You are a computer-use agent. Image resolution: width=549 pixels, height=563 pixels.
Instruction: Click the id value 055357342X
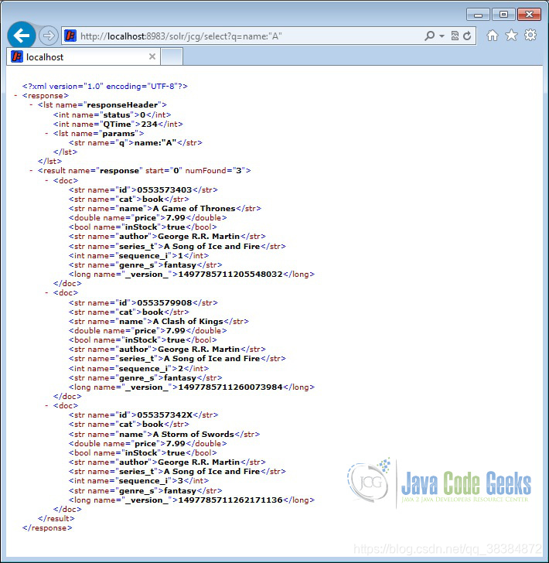pyautogui.click(x=165, y=415)
